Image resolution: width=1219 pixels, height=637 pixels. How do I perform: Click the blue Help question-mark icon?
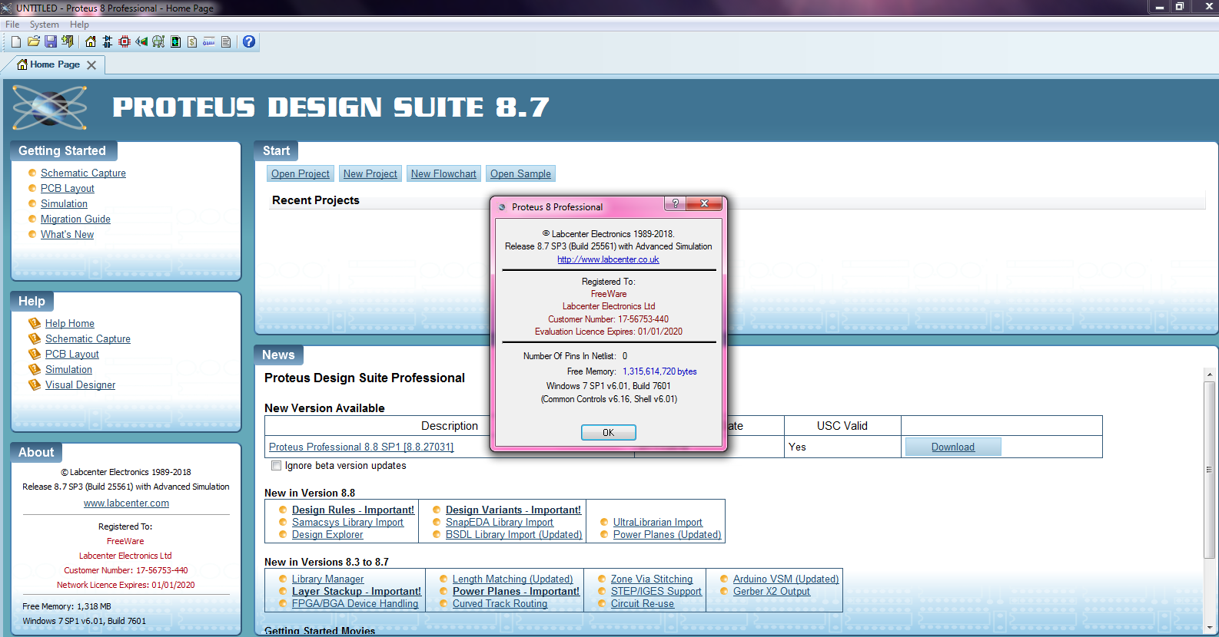point(249,41)
